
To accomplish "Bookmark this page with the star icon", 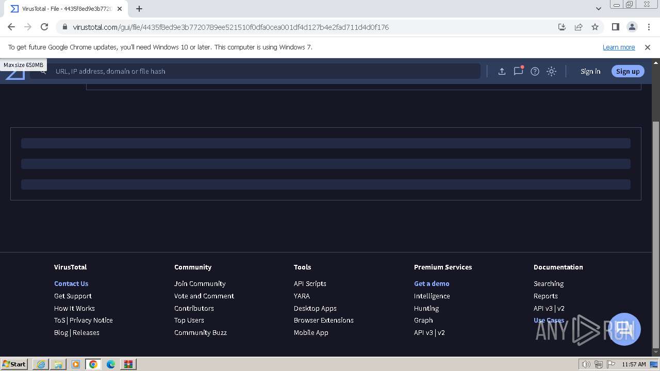I will click(595, 27).
